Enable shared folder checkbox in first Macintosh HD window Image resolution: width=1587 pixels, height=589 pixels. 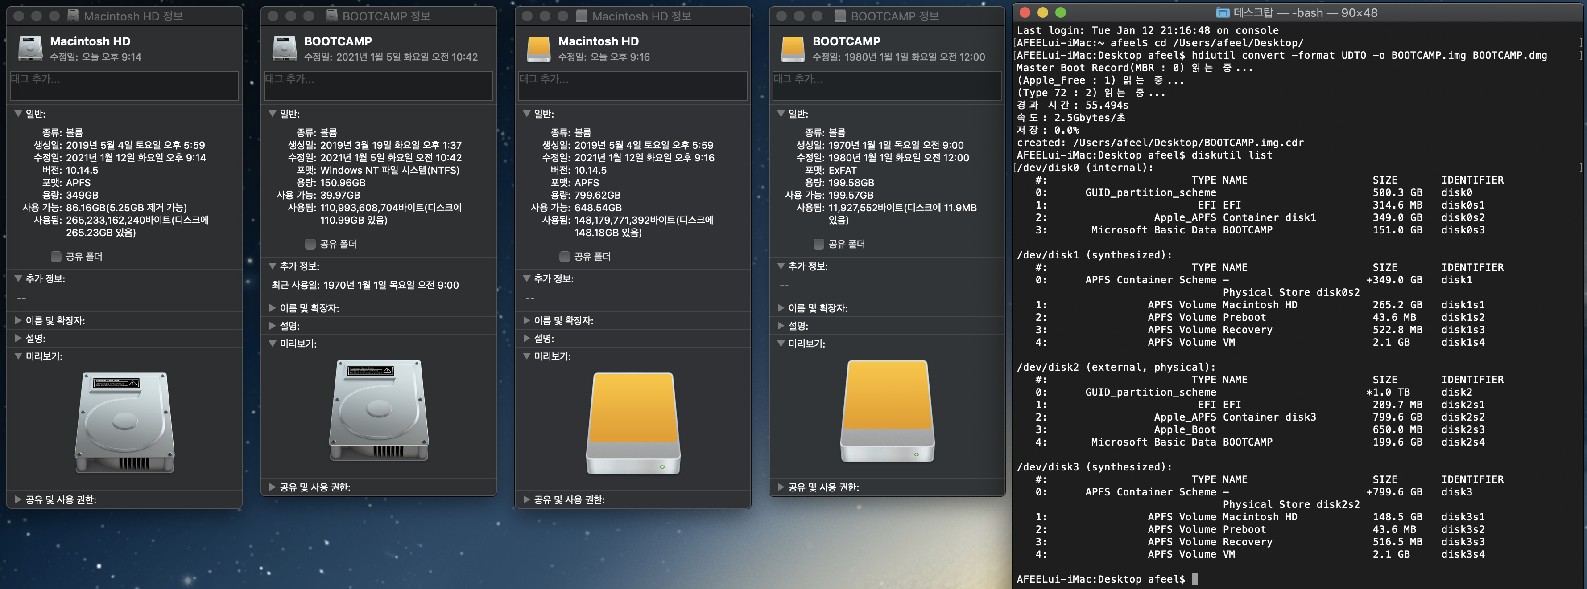coord(56,257)
